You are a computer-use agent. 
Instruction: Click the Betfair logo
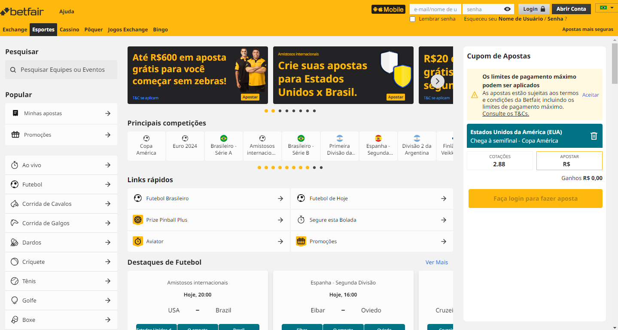(x=22, y=11)
